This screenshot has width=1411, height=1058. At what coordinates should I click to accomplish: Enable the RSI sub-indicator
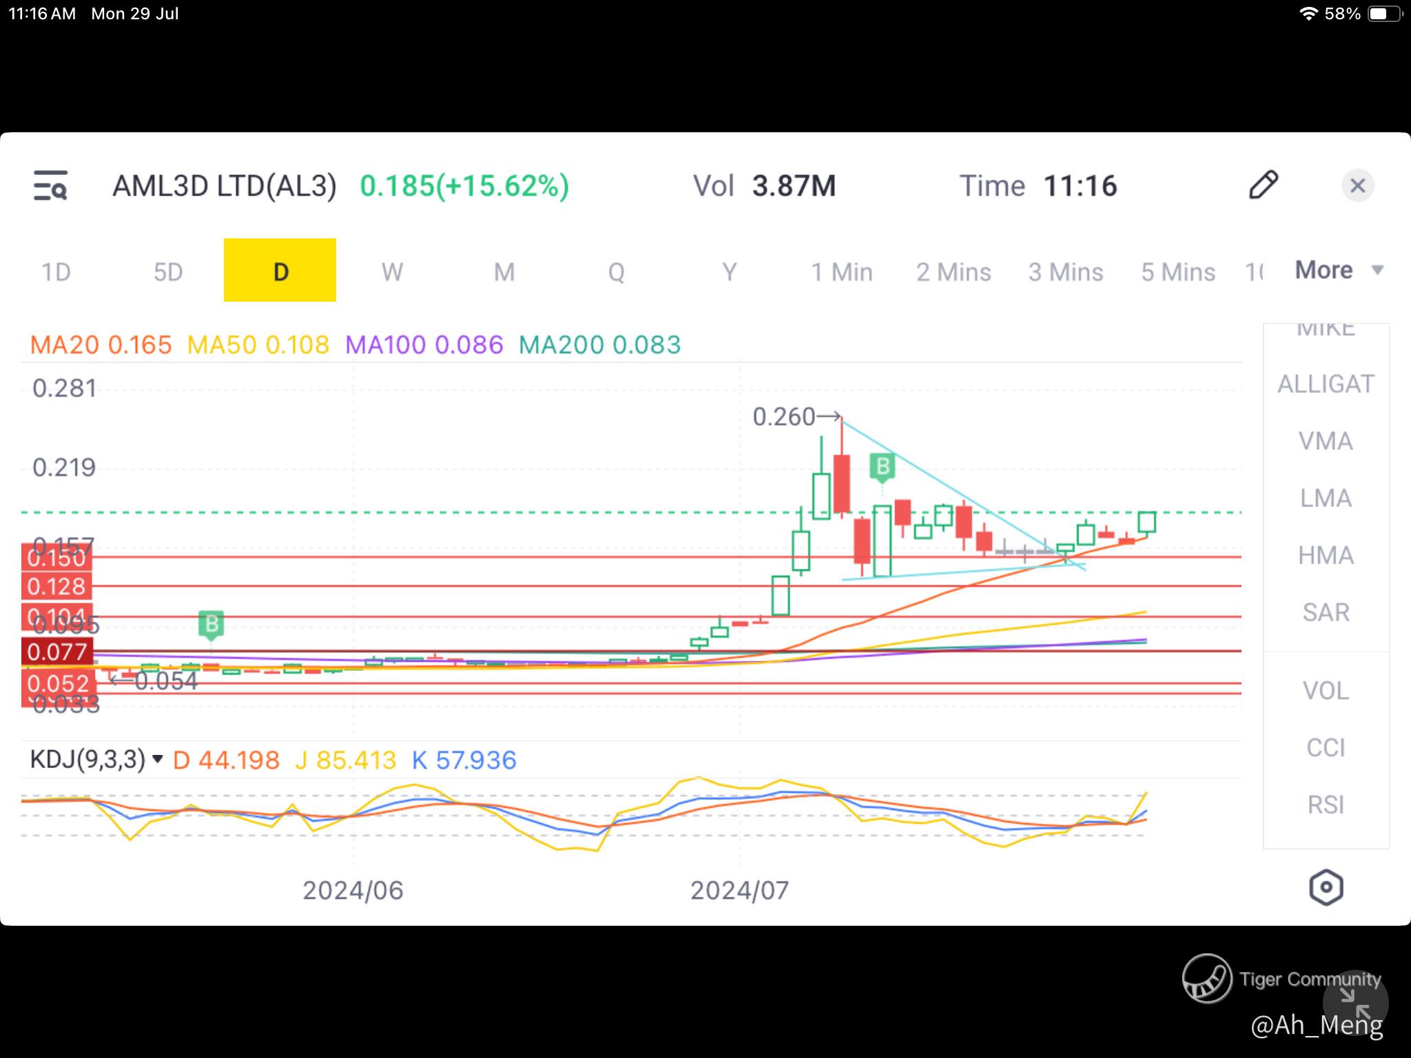point(1326,805)
